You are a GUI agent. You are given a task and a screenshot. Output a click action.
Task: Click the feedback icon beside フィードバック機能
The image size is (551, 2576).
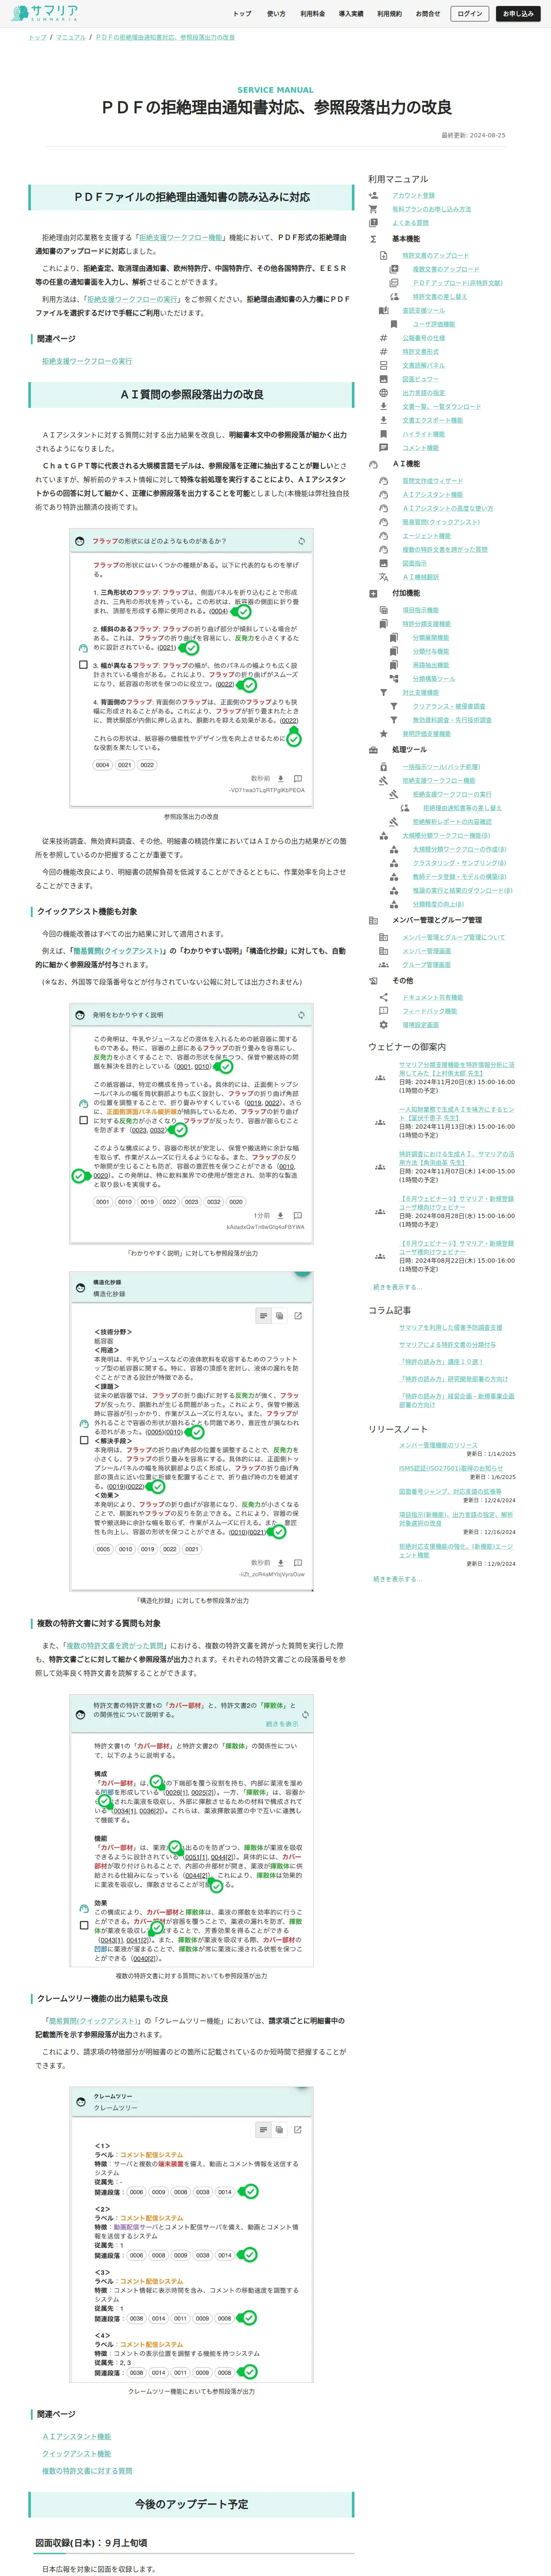point(383,1011)
